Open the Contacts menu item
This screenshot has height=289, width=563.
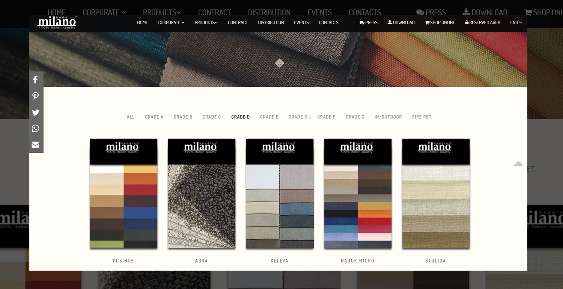click(328, 23)
